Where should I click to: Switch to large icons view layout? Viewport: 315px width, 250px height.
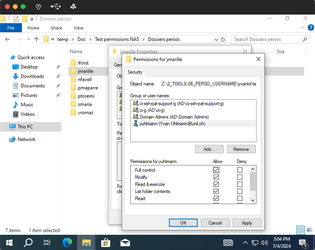309,230
